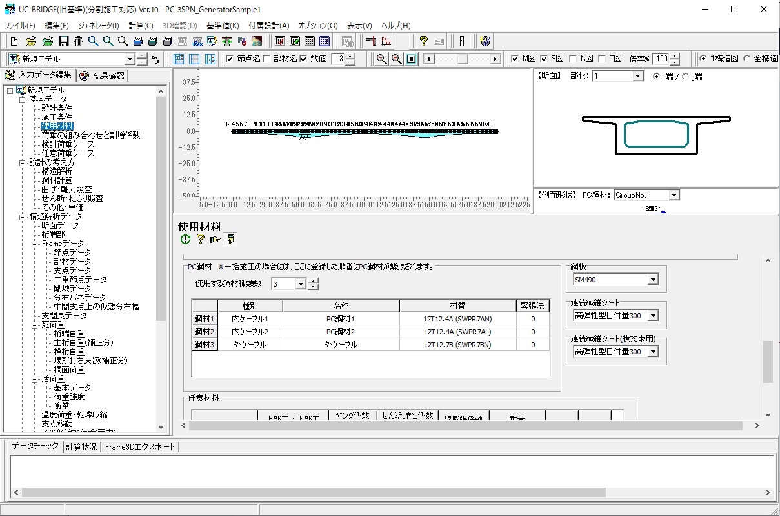Click the 倍率% value field
The height and width of the screenshot is (516, 780).
[660, 59]
